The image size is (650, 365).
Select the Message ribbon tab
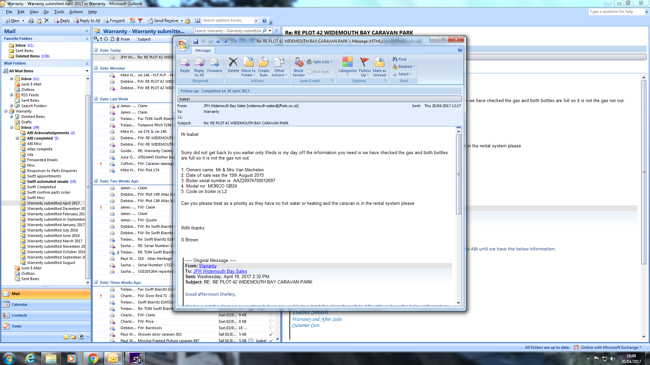pyautogui.click(x=203, y=50)
